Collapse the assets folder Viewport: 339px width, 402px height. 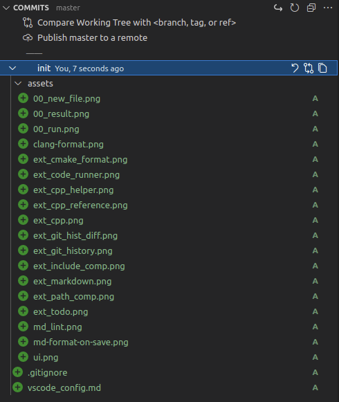coord(18,84)
